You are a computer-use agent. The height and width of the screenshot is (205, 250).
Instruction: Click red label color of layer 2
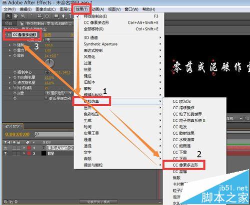coord(29,153)
